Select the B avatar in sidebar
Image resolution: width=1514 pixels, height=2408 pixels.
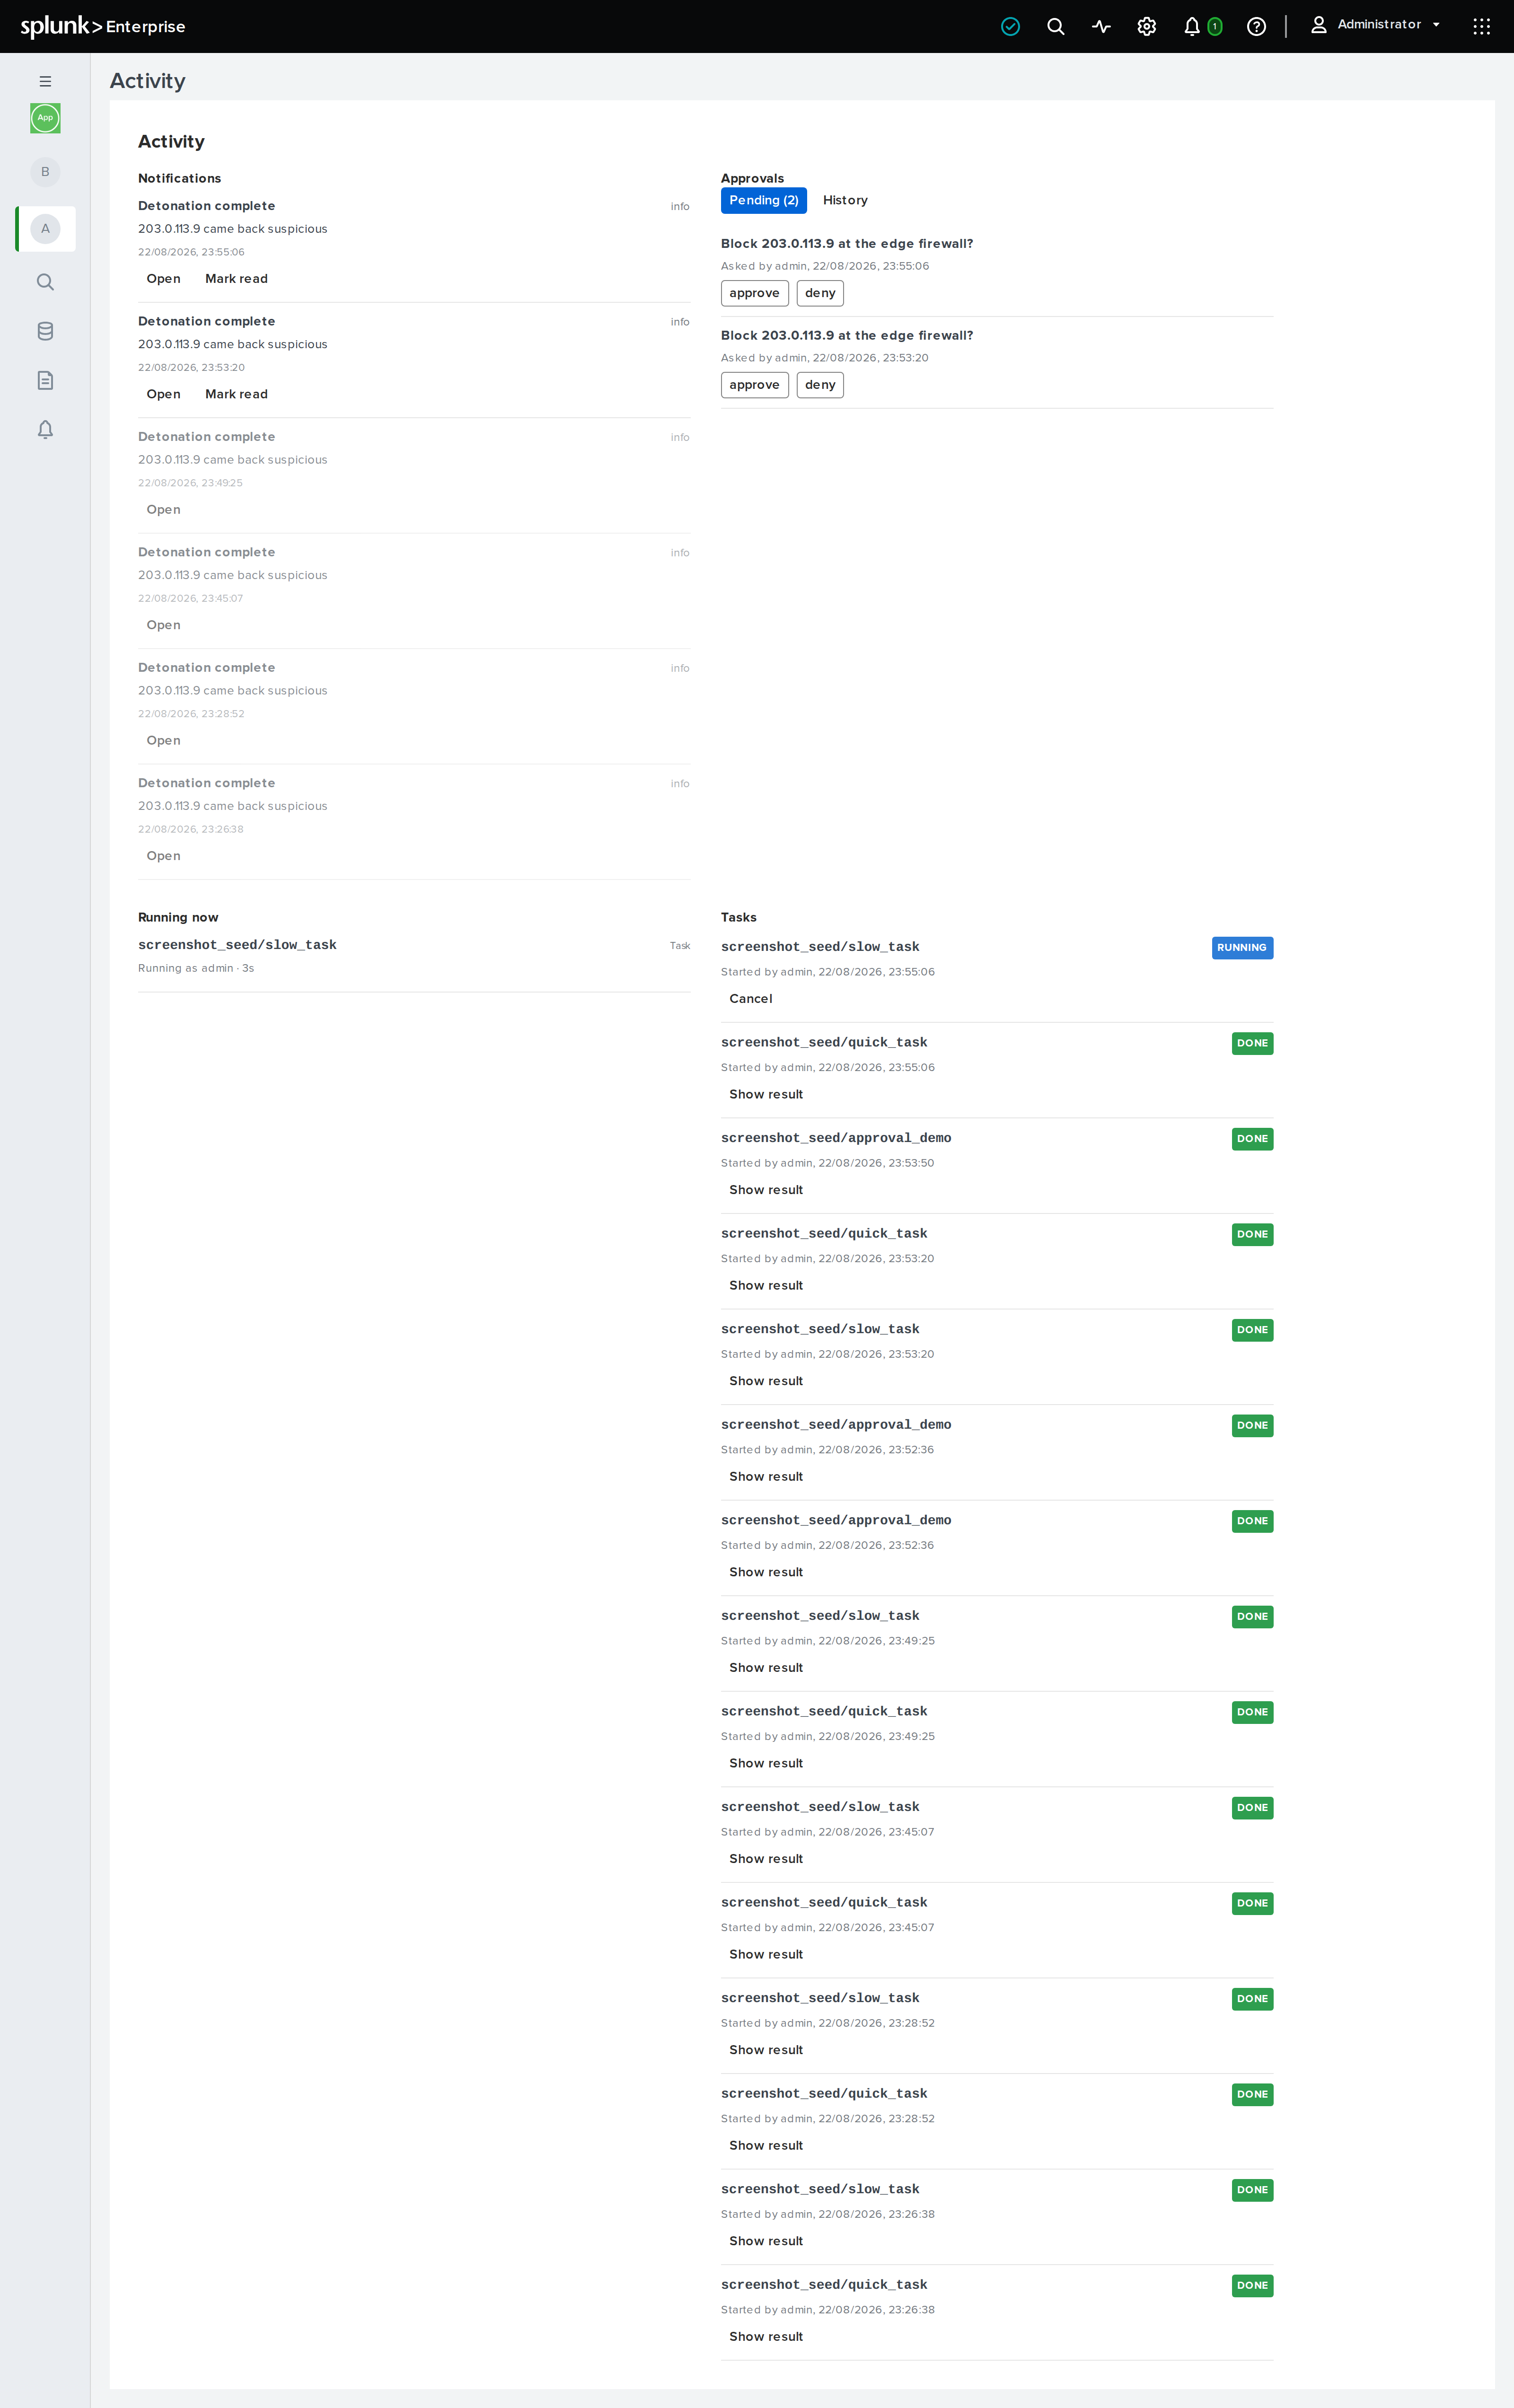tap(45, 172)
